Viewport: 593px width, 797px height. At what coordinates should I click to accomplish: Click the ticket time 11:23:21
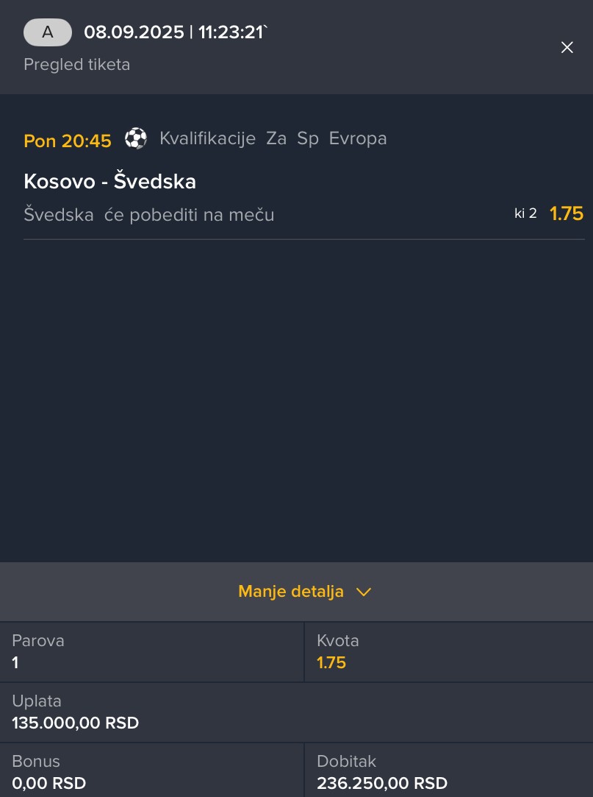click(x=231, y=32)
